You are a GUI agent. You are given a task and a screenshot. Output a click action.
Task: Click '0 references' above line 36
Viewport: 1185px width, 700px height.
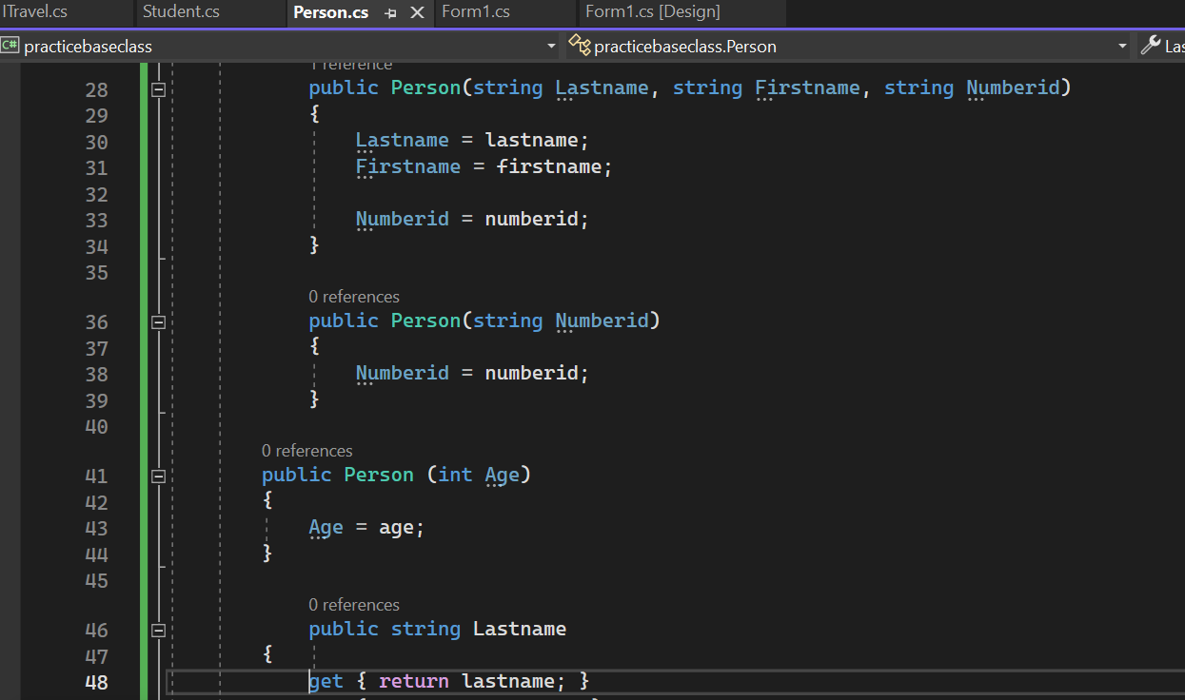pyautogui.click(x=354, y=297)
